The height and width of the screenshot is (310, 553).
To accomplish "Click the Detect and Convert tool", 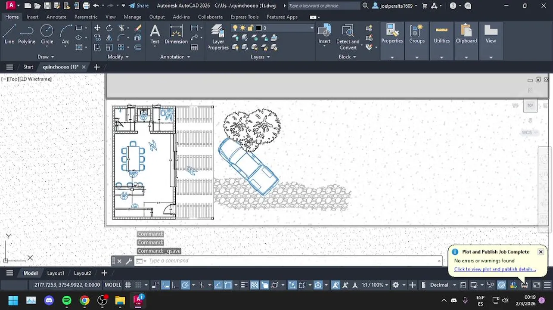I will click(x=348, y=37).
